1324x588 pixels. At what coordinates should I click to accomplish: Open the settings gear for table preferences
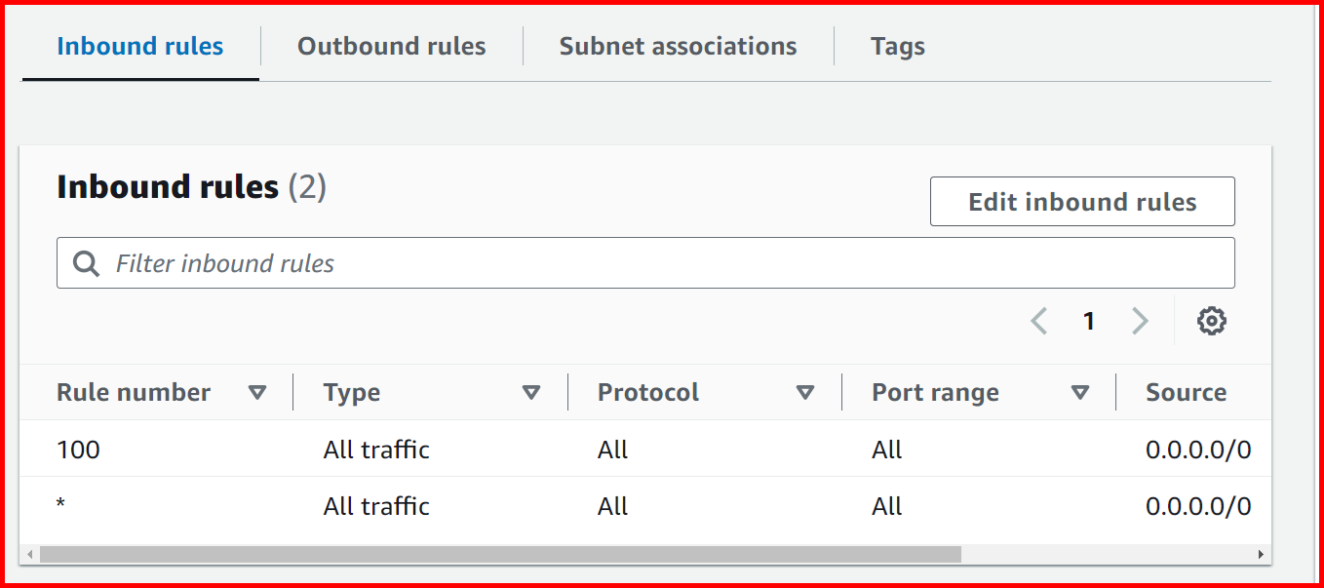[x=1212, y=321]
